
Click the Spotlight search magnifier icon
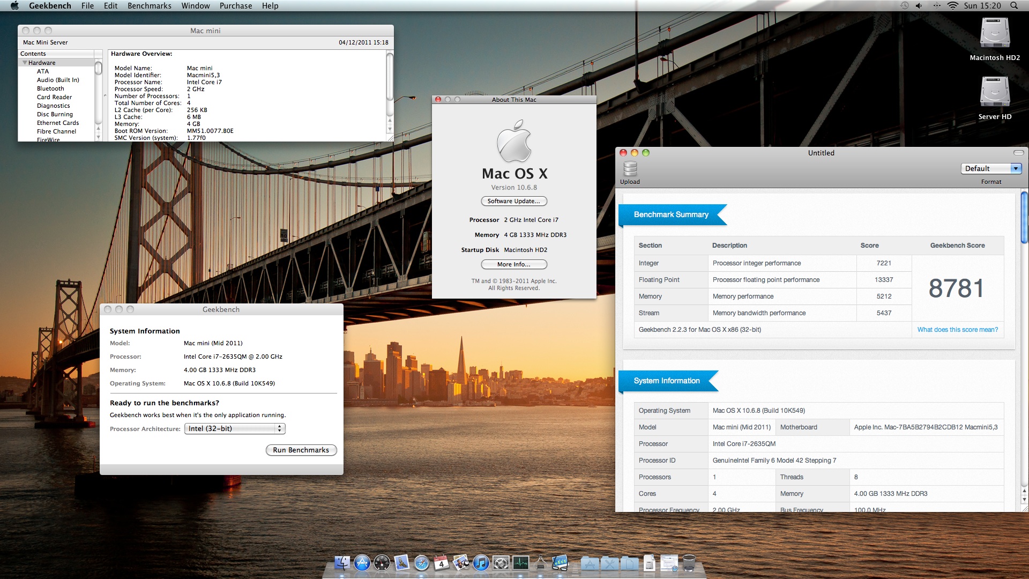(x=1013, y=6)
